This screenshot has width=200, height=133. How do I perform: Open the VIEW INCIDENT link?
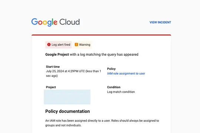pos(160,23)
